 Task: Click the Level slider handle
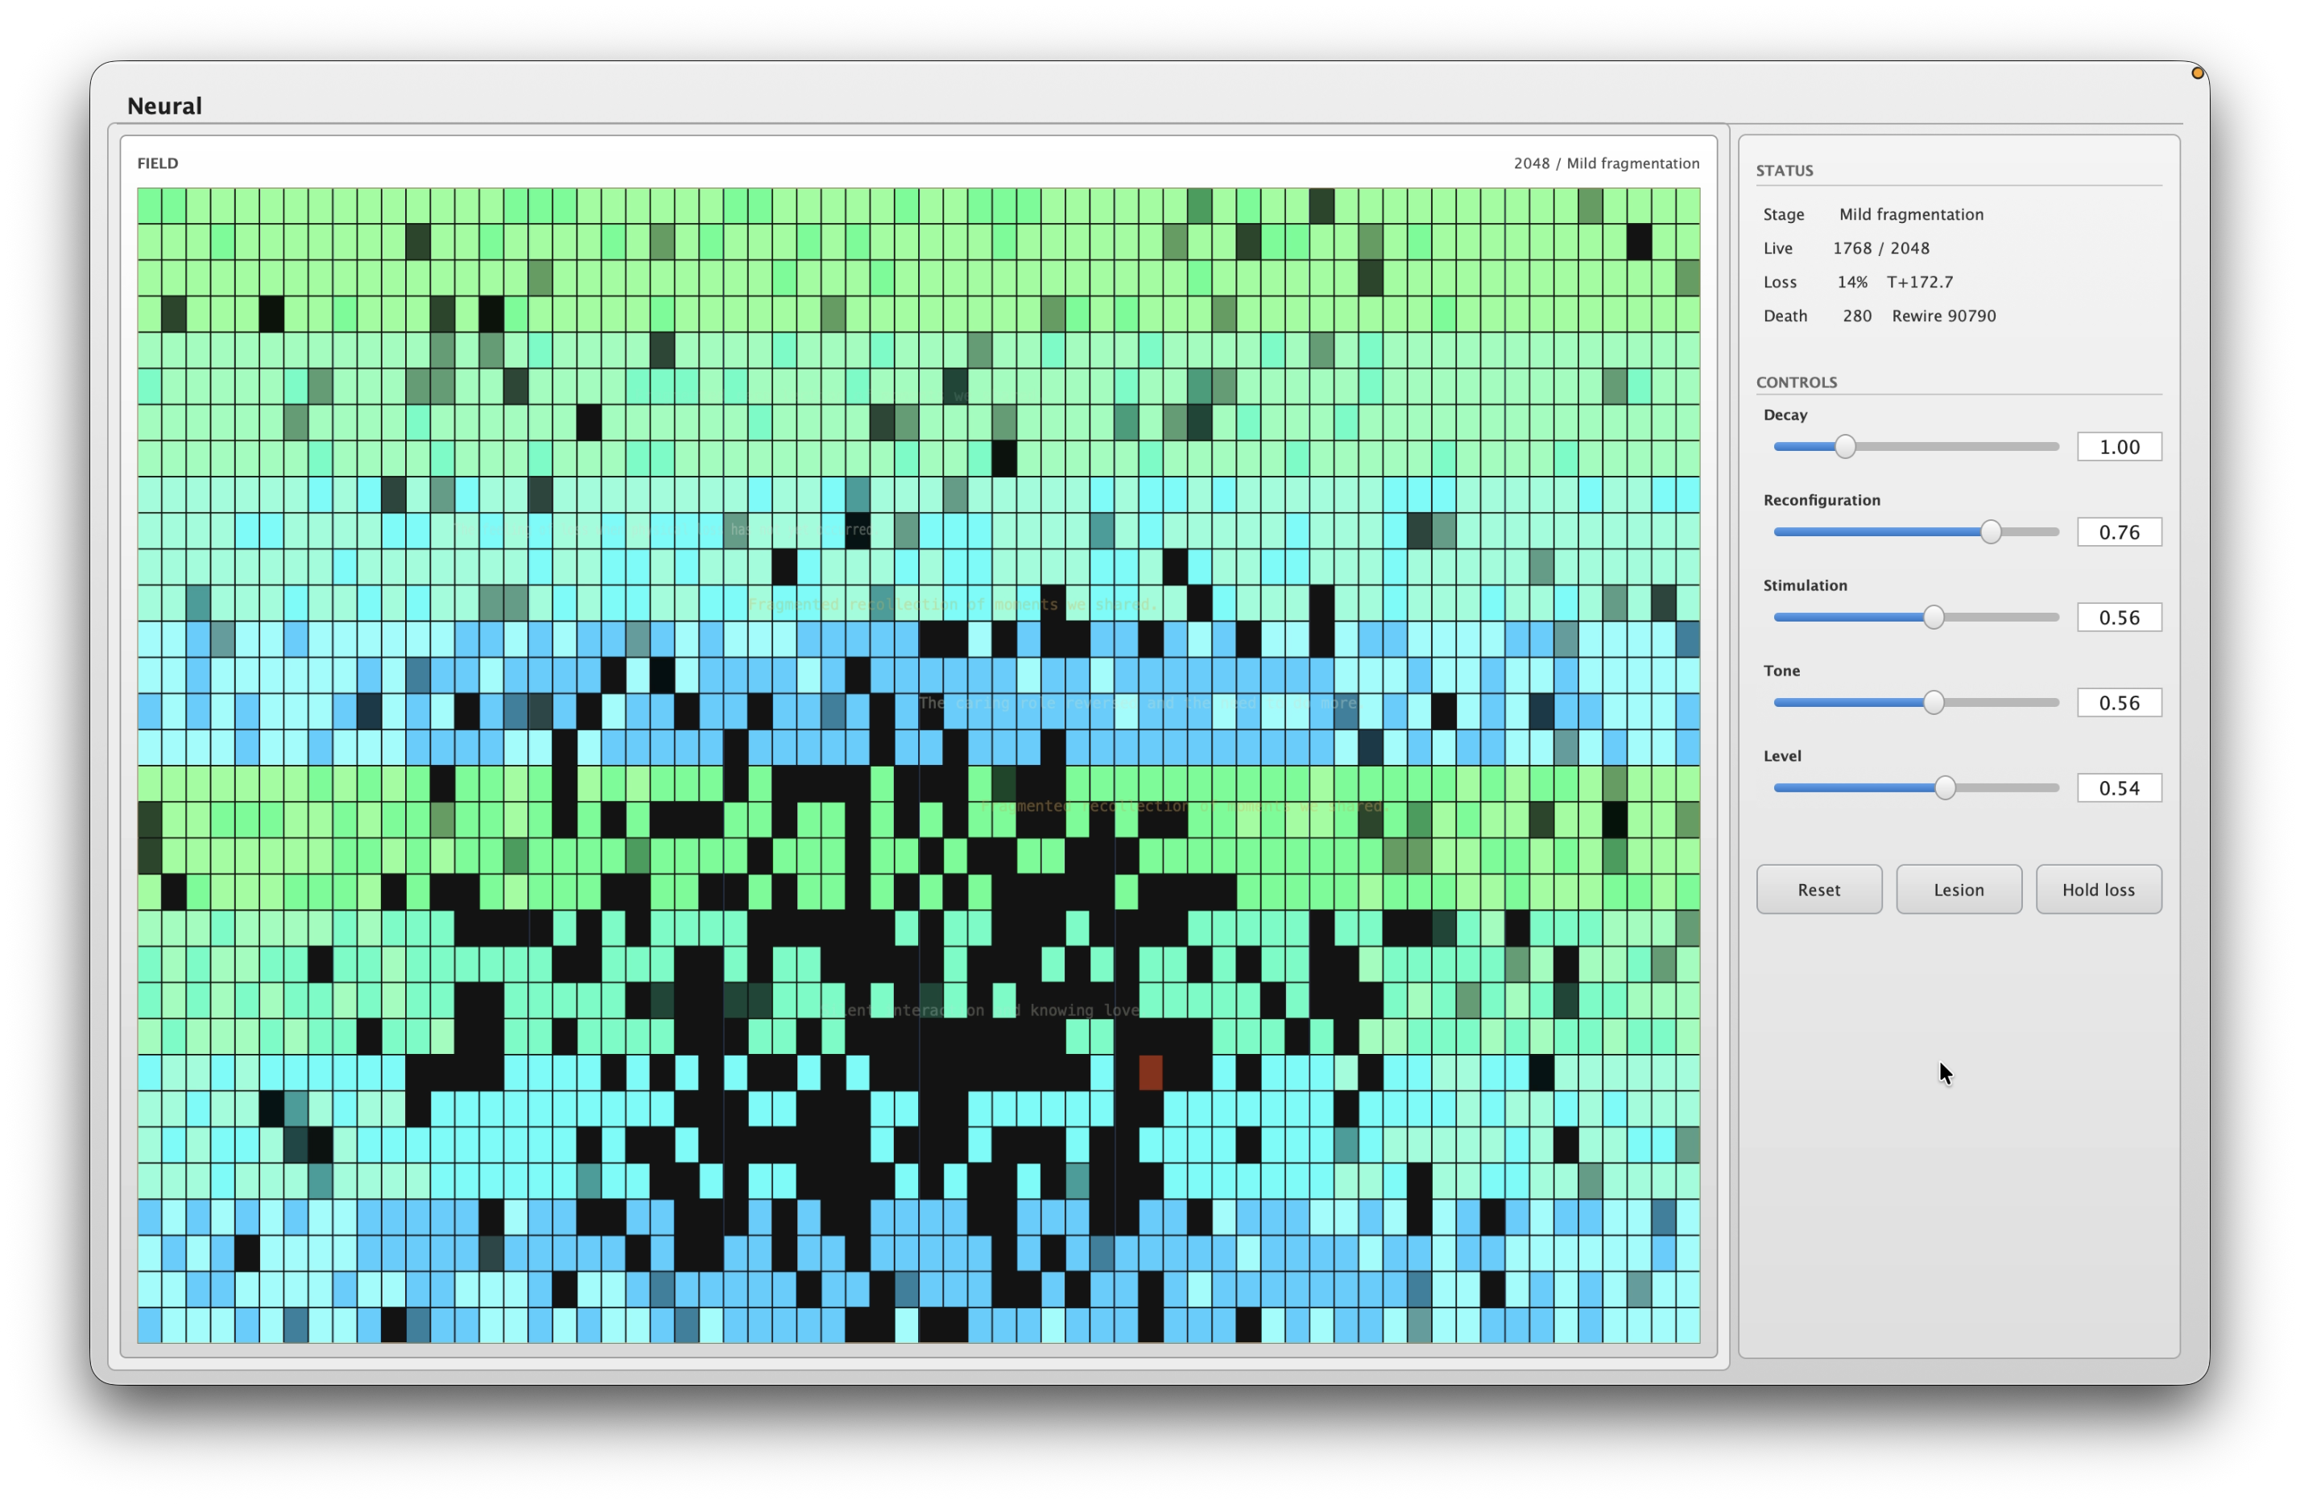[1944, 787]
